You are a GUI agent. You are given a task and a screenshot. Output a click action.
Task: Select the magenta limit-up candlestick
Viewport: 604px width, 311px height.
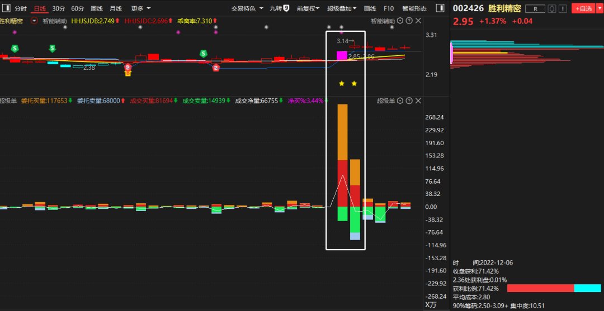[342, 56]
